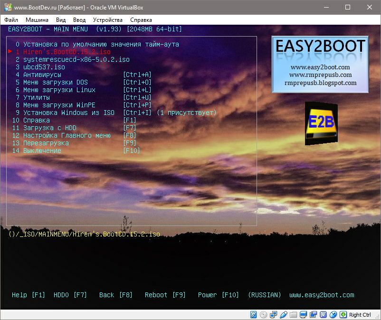Click the [Ctrl+I] shortcut label
Viewport: 381px width, 320px height.
[137, 113]
